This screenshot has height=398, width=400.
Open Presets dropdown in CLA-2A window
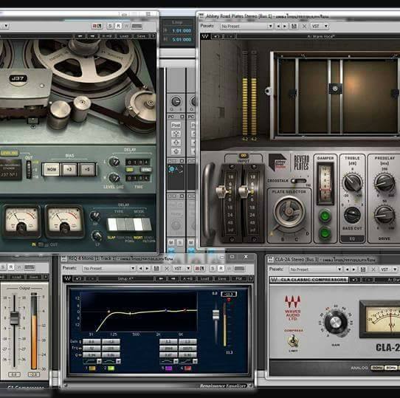pos(316,270)
